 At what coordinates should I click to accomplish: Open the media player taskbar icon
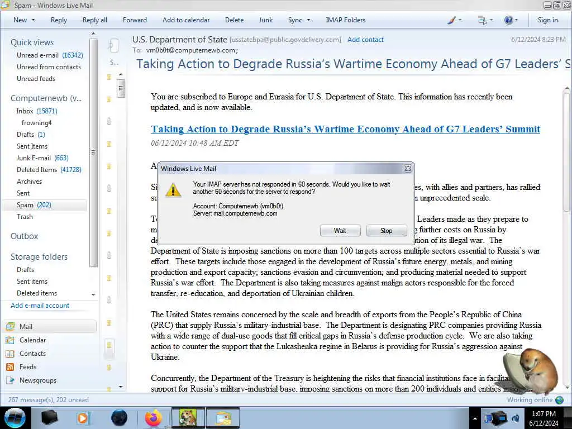(83, 418)
